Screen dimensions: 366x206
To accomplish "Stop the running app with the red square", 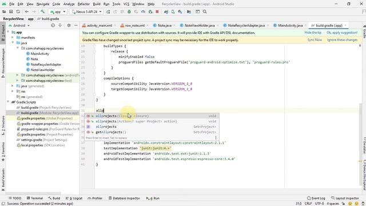I will [157, 11].
